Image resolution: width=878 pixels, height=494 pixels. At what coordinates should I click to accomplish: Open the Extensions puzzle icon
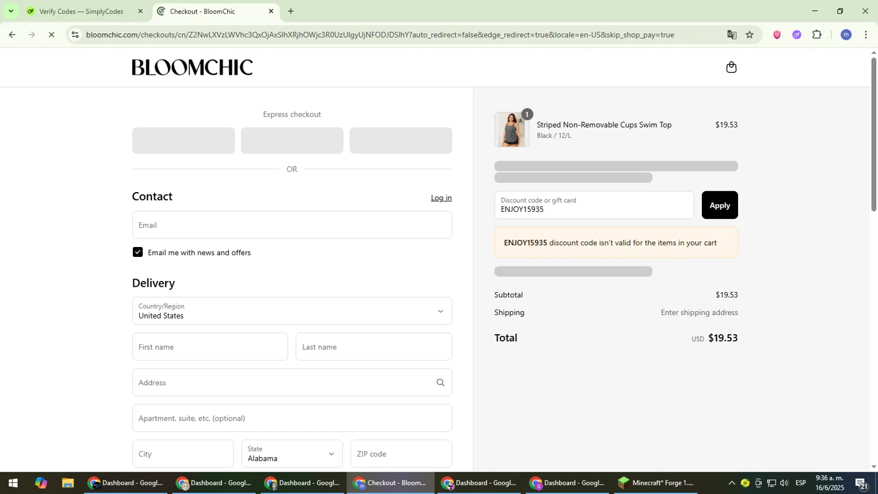(x=817, y=35)
